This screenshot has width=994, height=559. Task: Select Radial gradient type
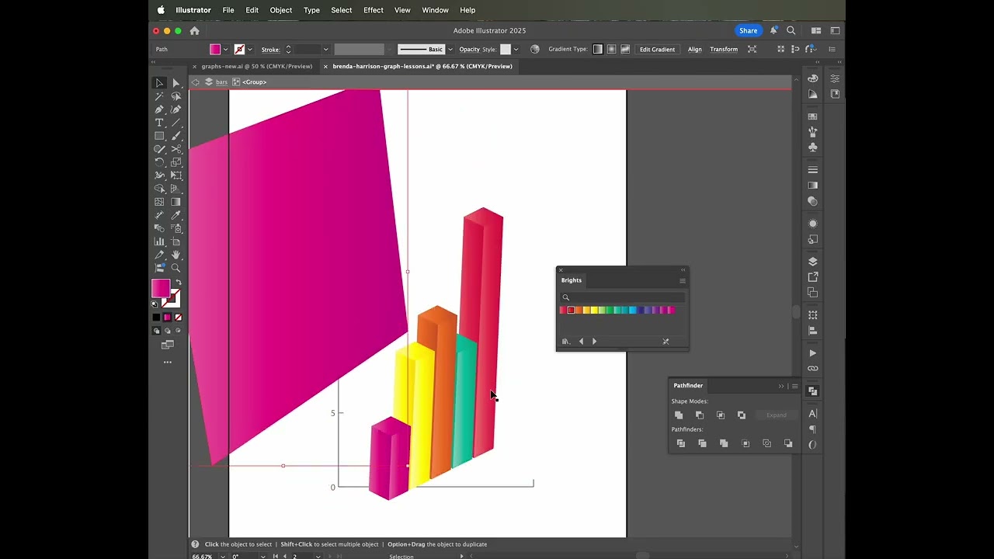coord(611,49)
